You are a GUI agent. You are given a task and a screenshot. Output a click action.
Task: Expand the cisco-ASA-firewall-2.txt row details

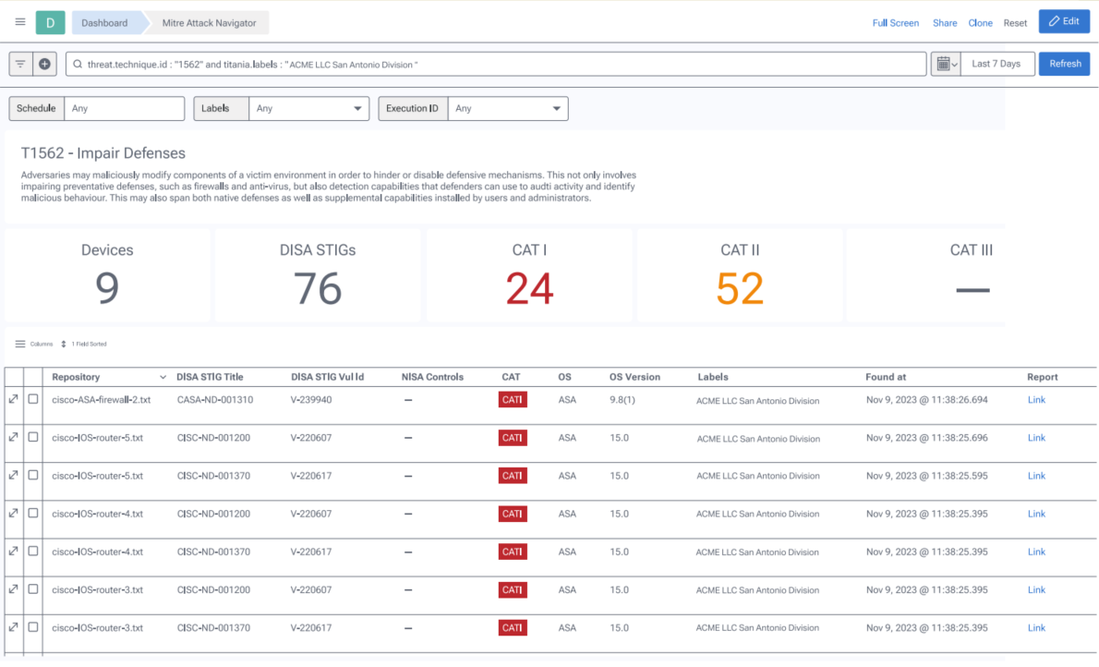14,399
